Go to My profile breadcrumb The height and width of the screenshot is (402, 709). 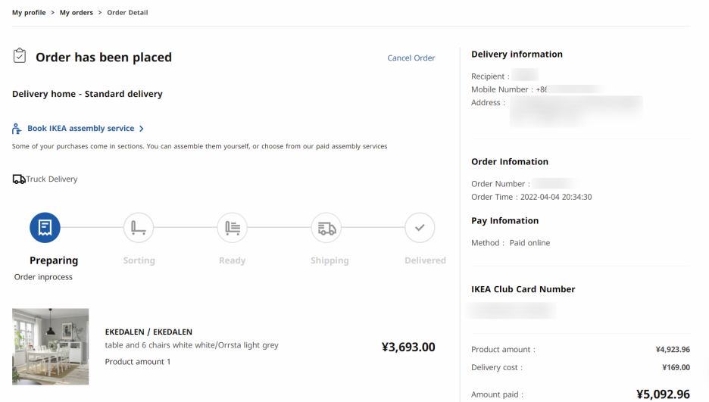pos(29,13)
